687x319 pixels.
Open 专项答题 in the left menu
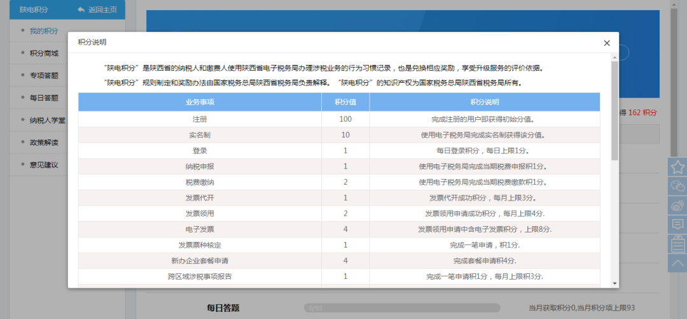tap(44, 76)
